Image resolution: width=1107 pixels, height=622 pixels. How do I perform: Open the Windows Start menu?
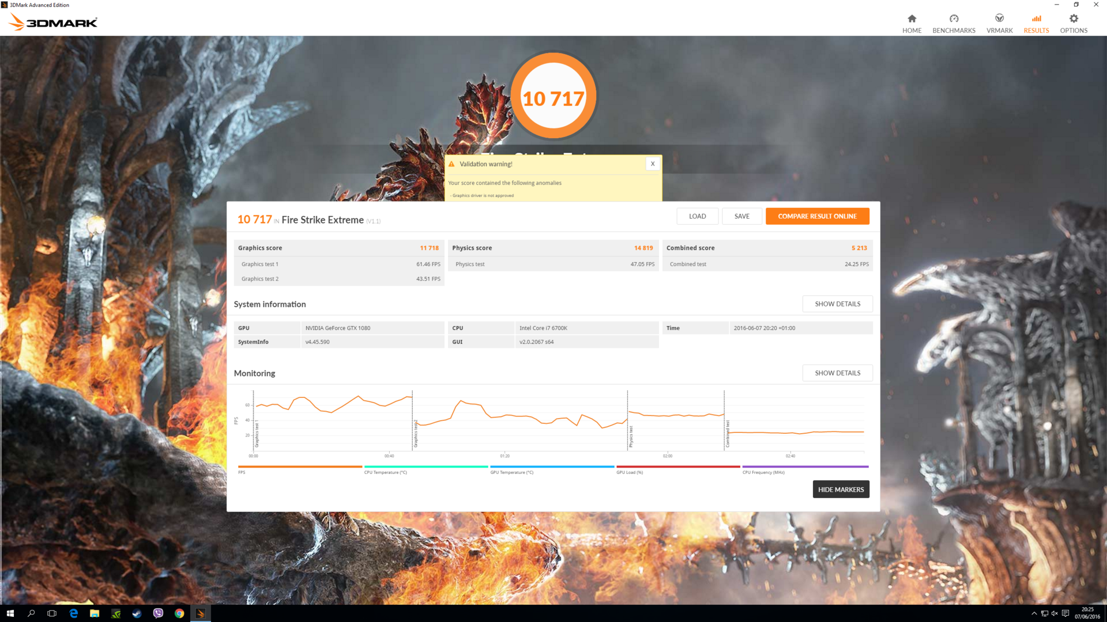(10, 613)
